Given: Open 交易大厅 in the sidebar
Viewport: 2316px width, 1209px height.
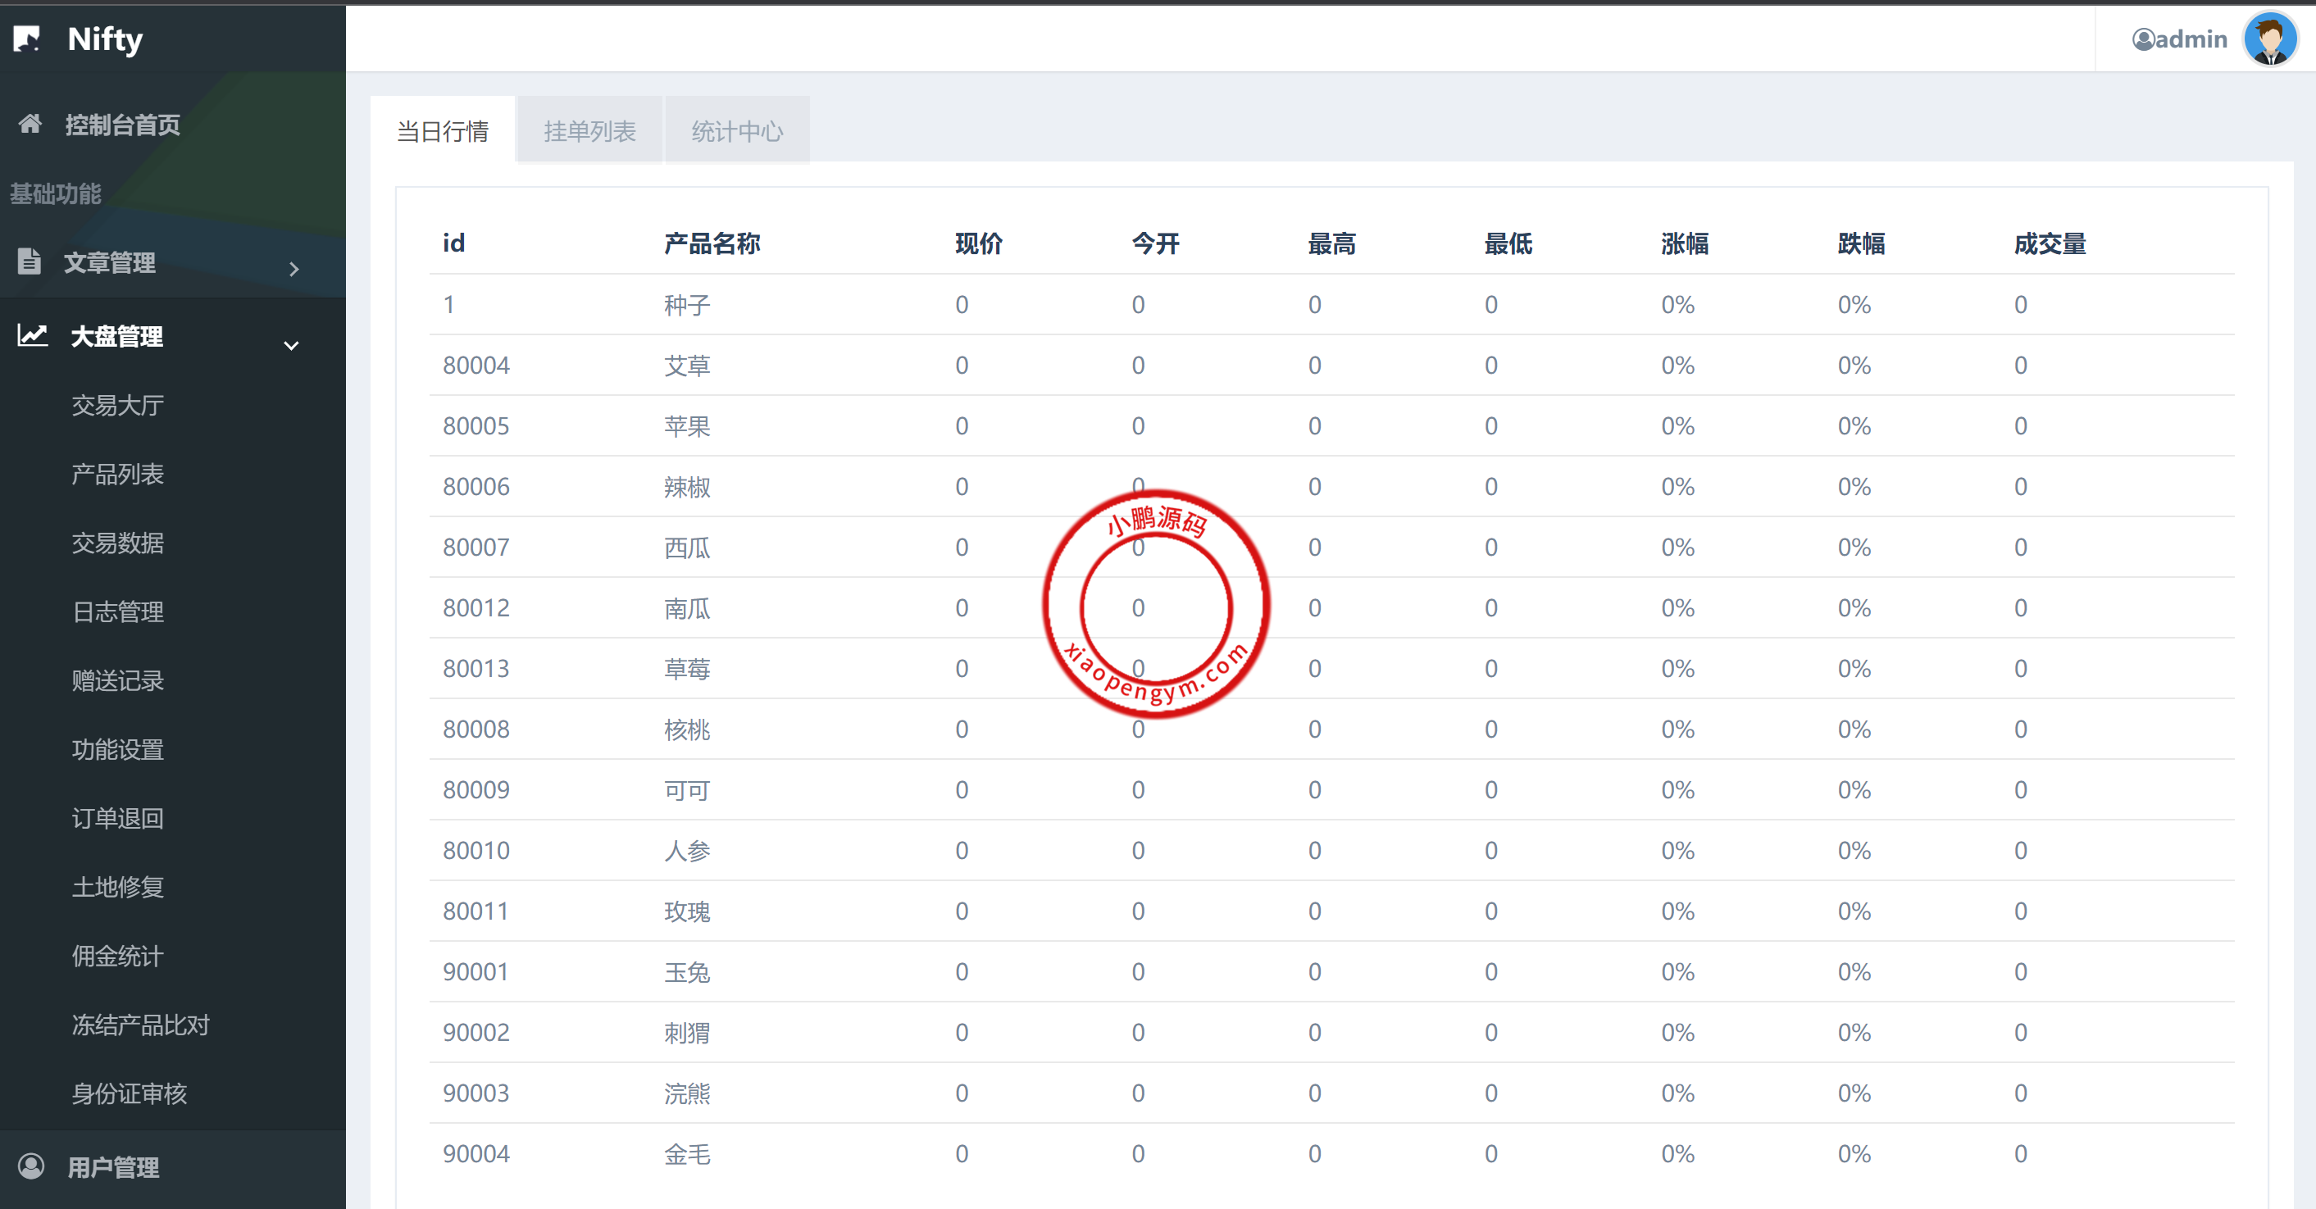Looking at the screenshot, I should 118,406.
